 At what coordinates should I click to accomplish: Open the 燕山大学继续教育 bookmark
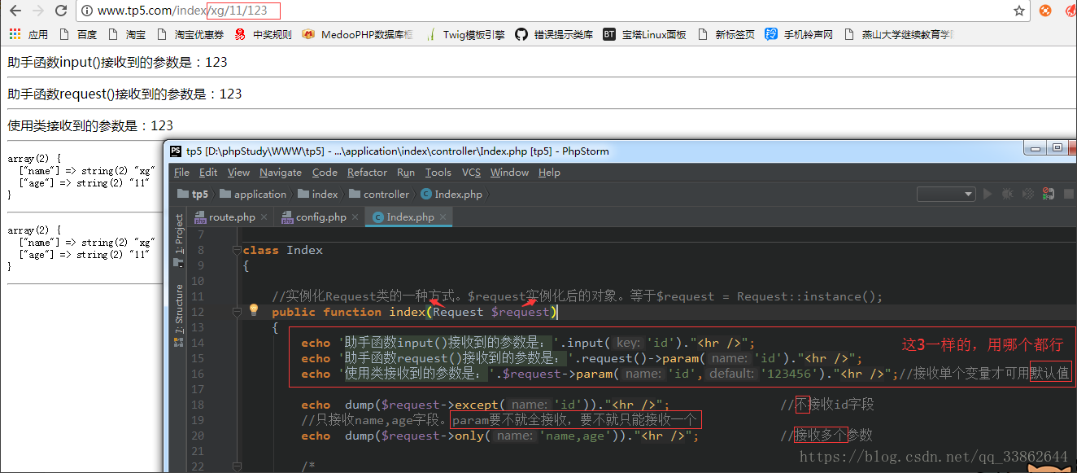pos(899,34)
